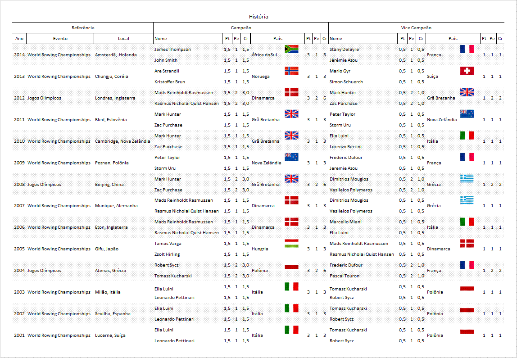
Task: Select the 'Marcello Miani' name cell
Action: (345, 222)
